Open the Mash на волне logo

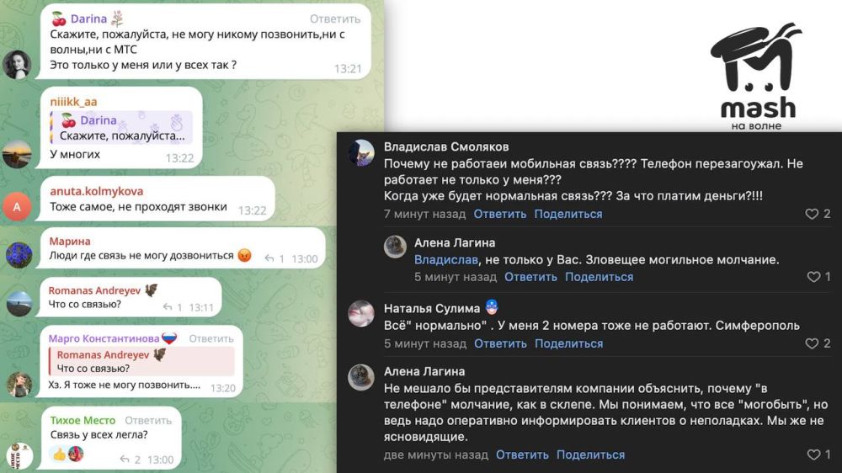[757, 77]
